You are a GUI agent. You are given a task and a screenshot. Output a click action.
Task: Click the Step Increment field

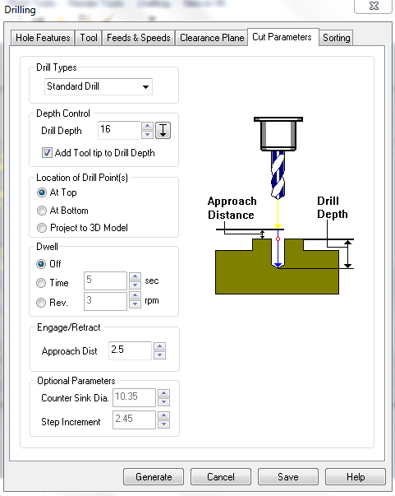[134, 420]
